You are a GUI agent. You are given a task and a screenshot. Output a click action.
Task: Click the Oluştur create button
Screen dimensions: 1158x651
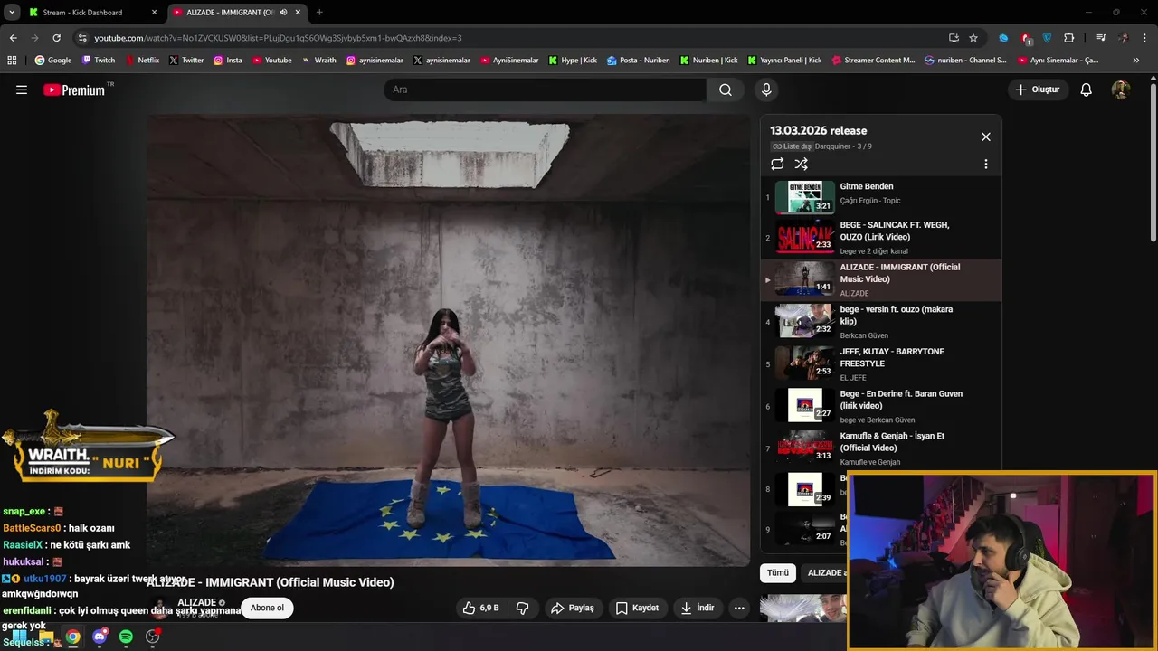(1037, 90)
